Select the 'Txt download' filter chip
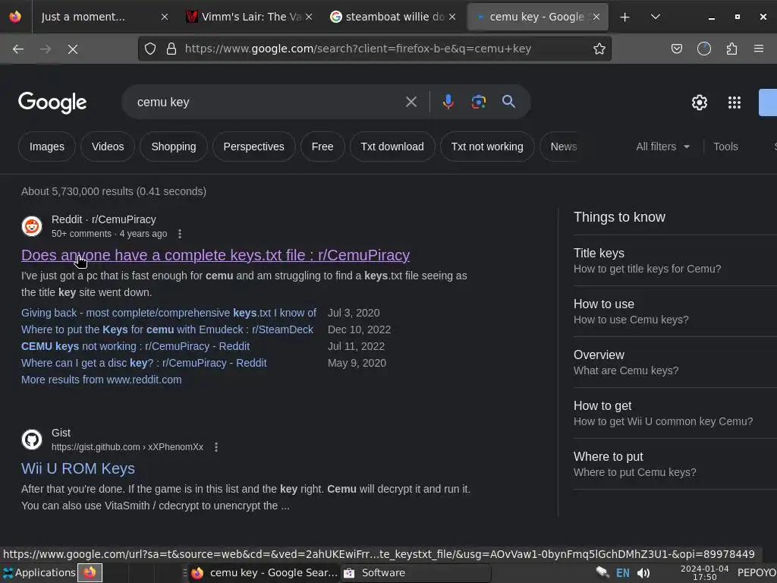 click(392, 147)
